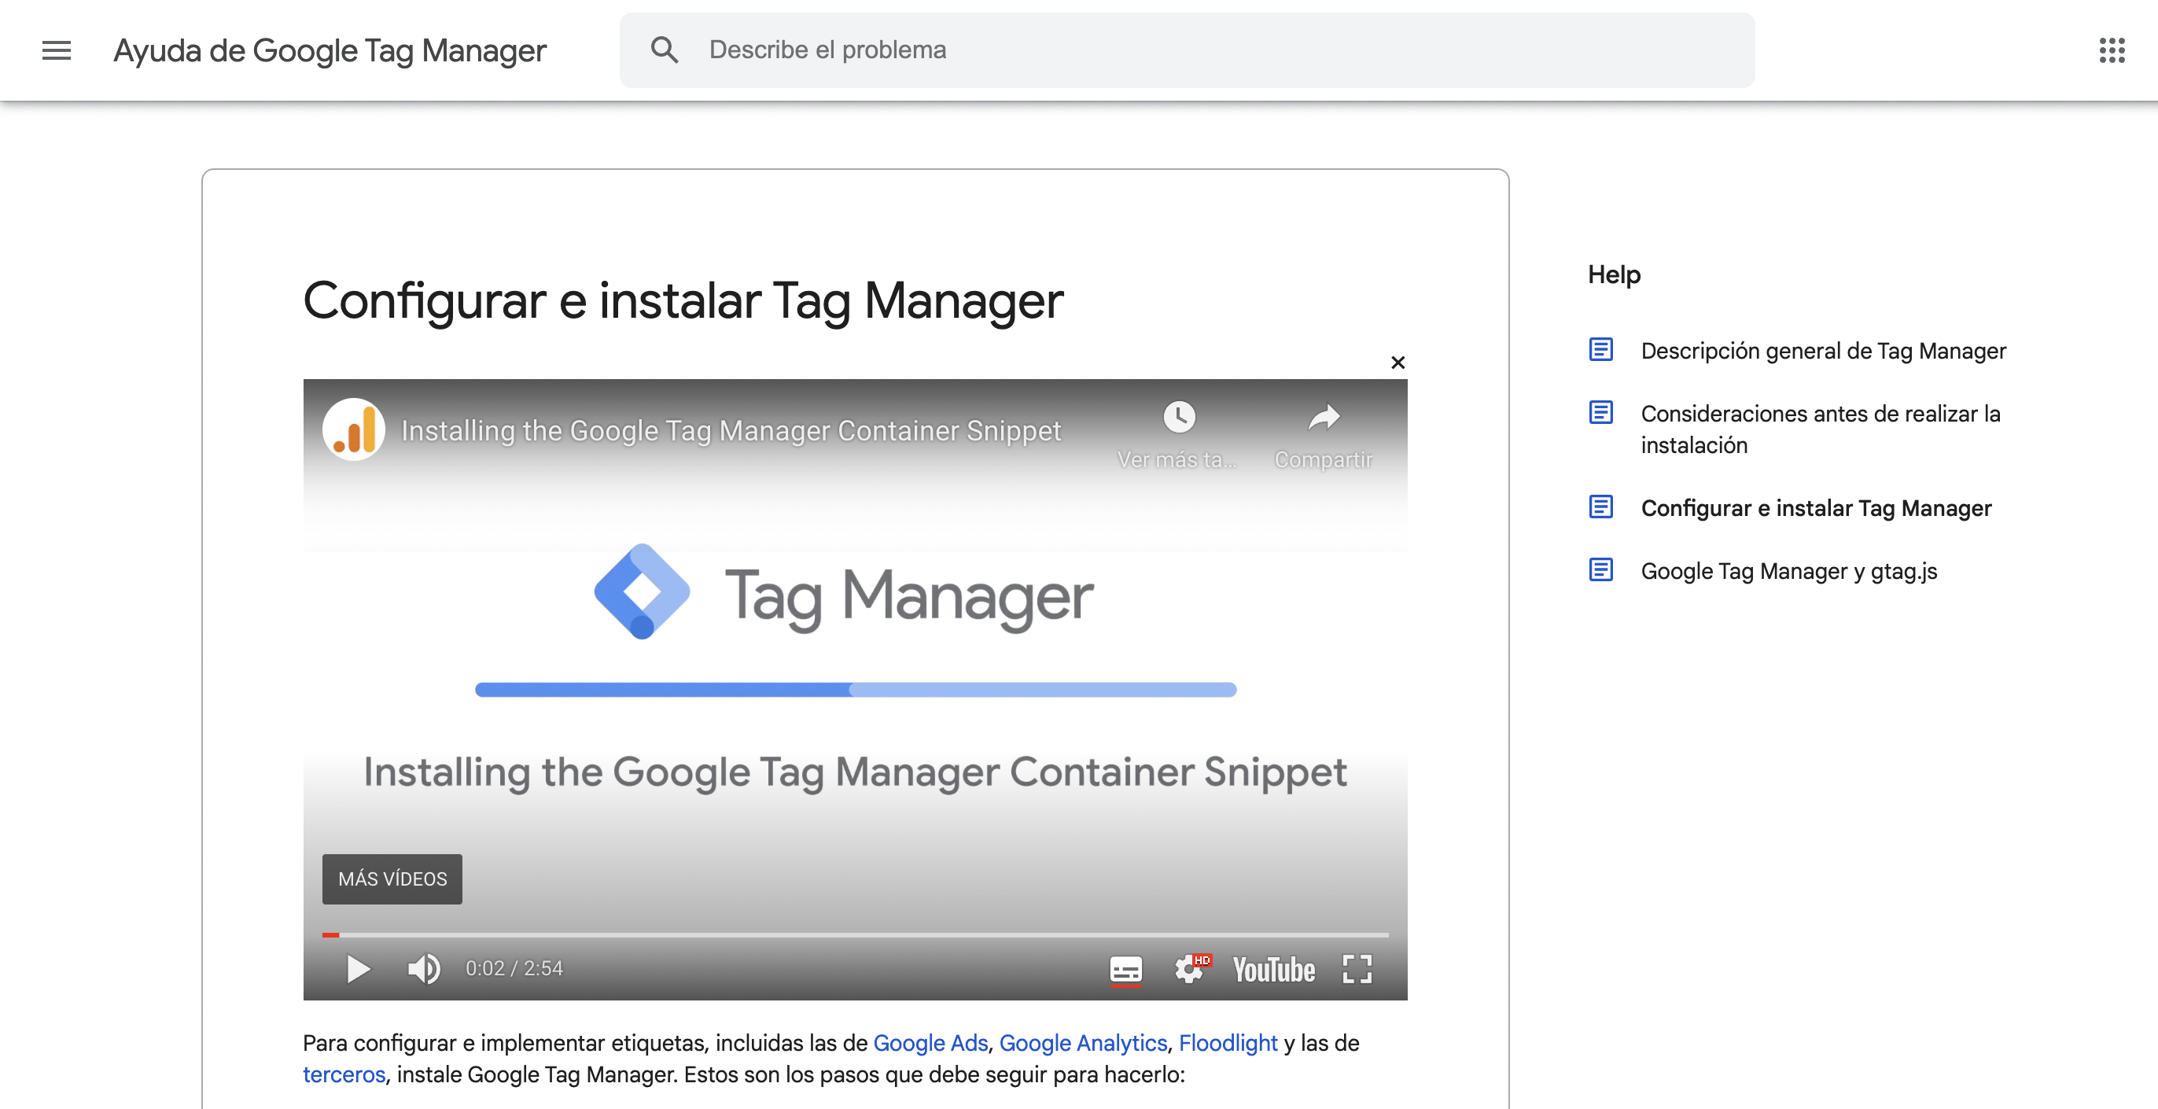
Task: Open the Google Analytics link
Action: pos(1082,1043)
